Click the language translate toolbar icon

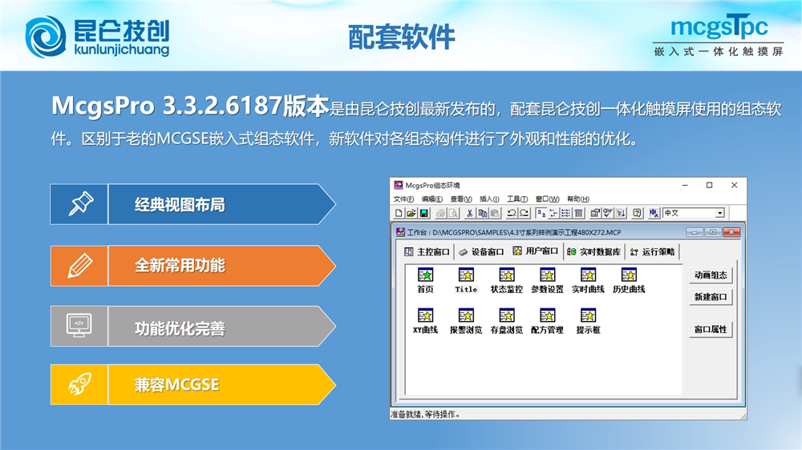pyautogui.click(x=654, y=213)
